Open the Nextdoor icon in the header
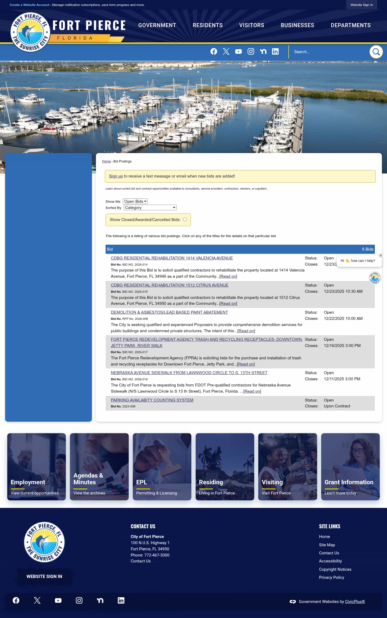The width and height of the screenshot is (387, 618). 263,52
